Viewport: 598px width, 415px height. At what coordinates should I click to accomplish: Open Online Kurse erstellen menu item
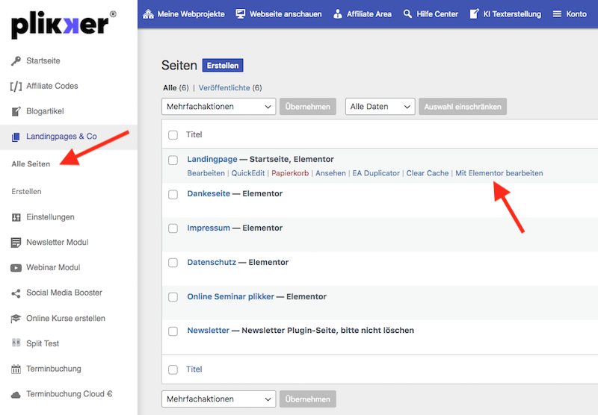(66, 318)
